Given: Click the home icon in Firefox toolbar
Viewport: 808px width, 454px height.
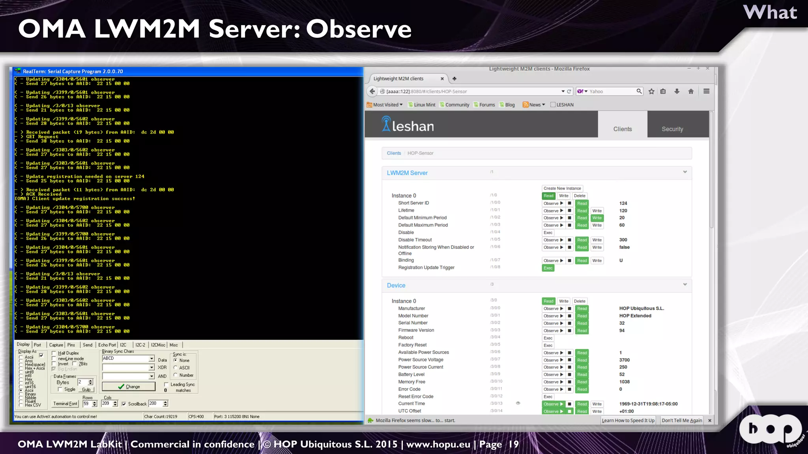Looking at the screenshot, I should coord(691,91).
